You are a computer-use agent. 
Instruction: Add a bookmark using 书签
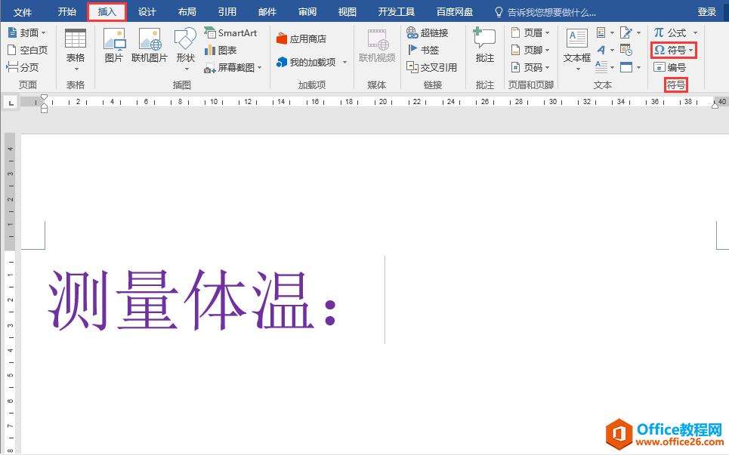click(x=423, y=50)
